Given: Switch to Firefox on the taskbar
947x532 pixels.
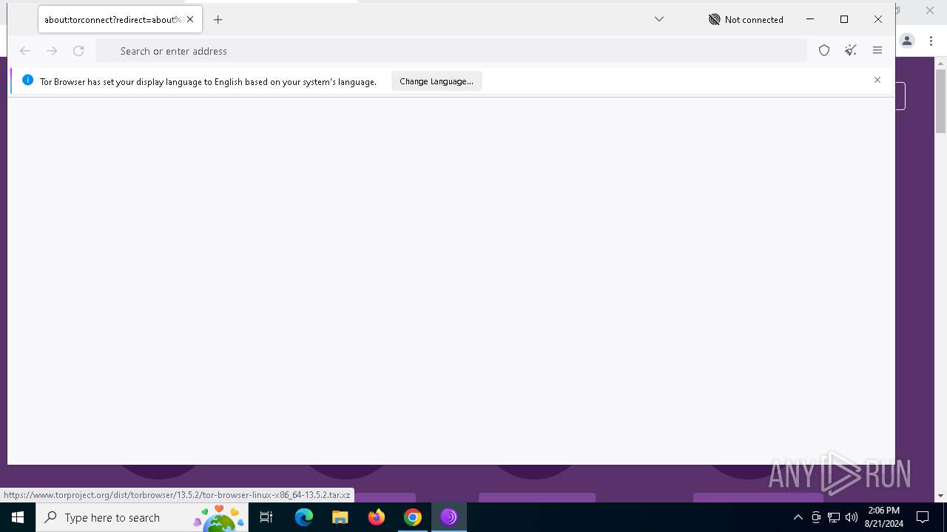Looking at the screenshot, I should (x=377, y=517).
